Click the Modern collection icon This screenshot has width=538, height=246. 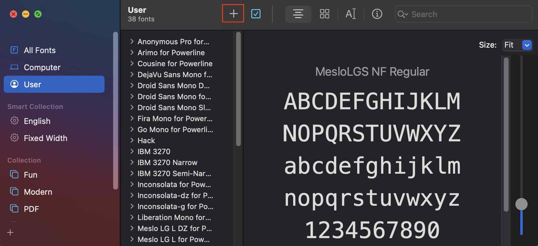(14, 191)
